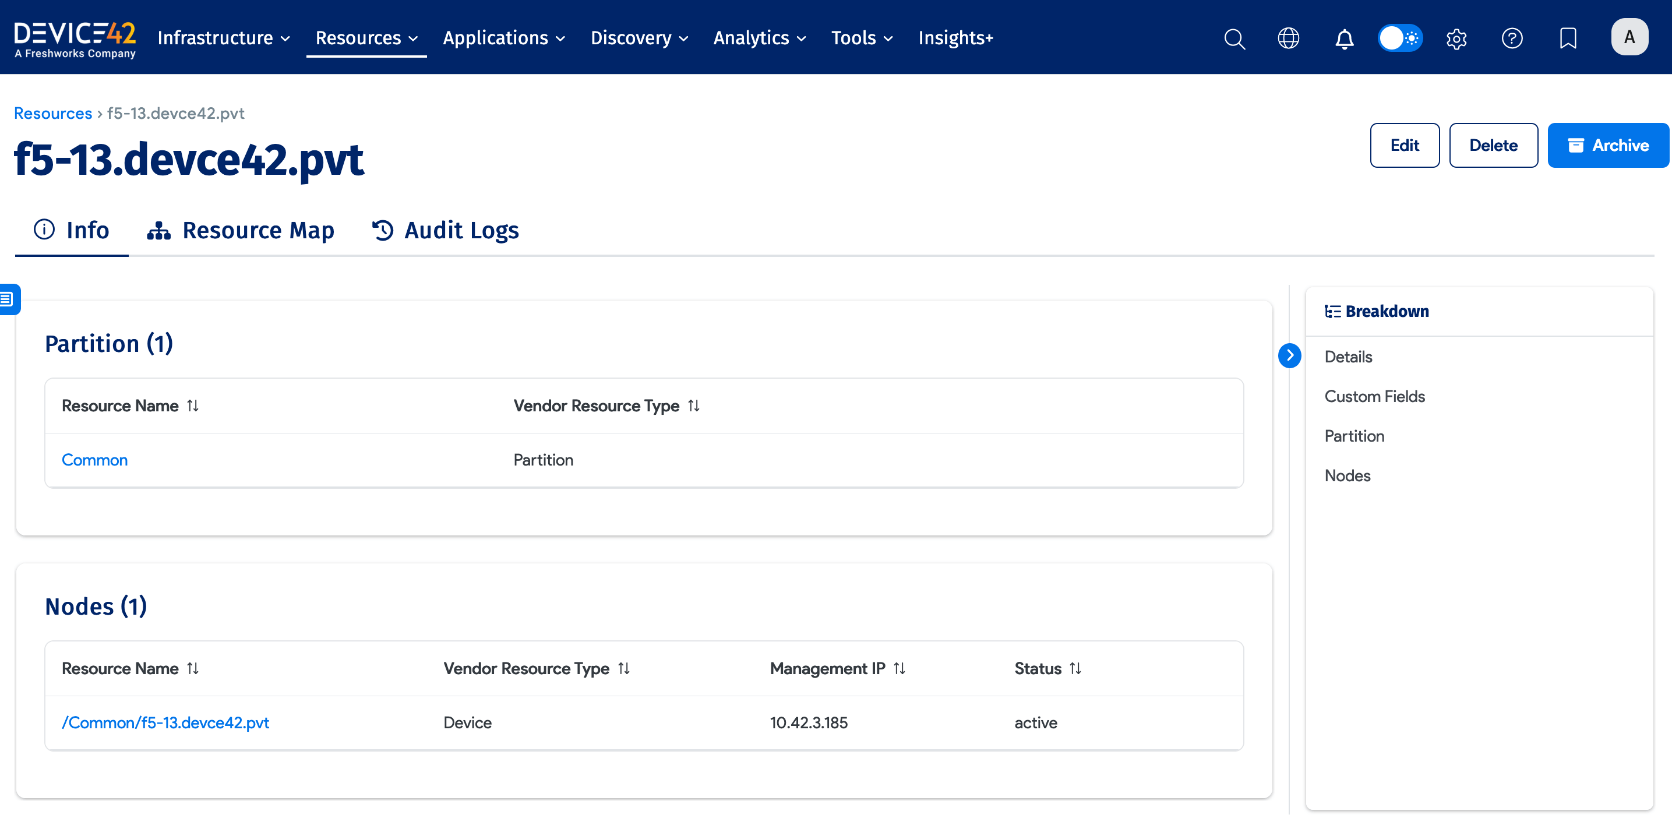This screenshot has width=1672, height=825.
Task: Open the help question mark icon
Action: pos(1512,38)
